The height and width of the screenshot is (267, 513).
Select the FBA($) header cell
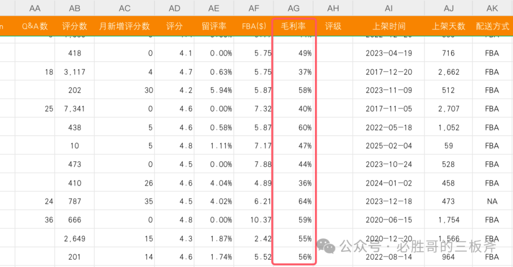[254, 26]
